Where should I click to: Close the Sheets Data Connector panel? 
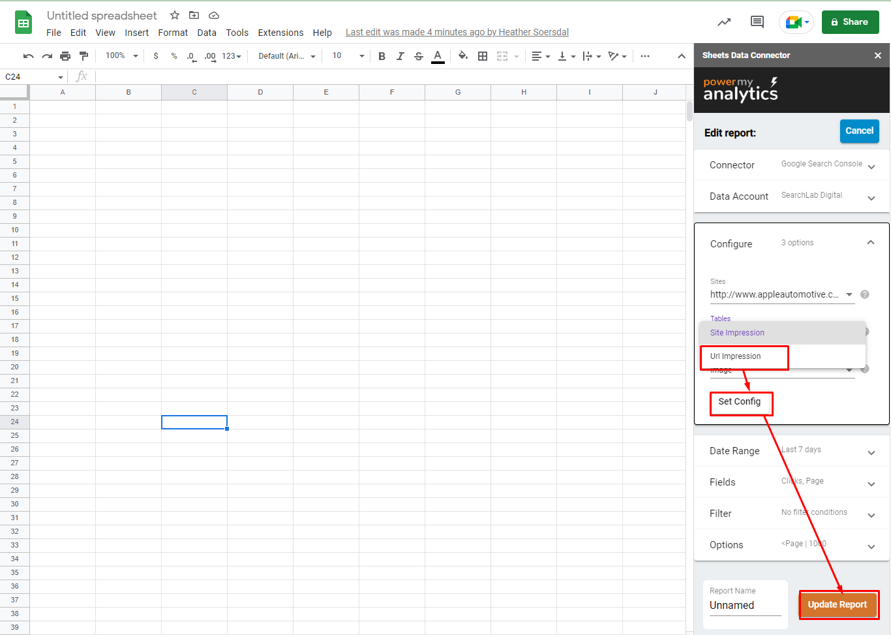pos(878,55)
